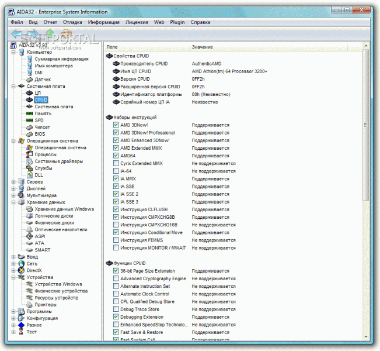The height and width of the screenshot is (351, 380).
Task: Click the Значение column header
Action: [x=203, y=46]
